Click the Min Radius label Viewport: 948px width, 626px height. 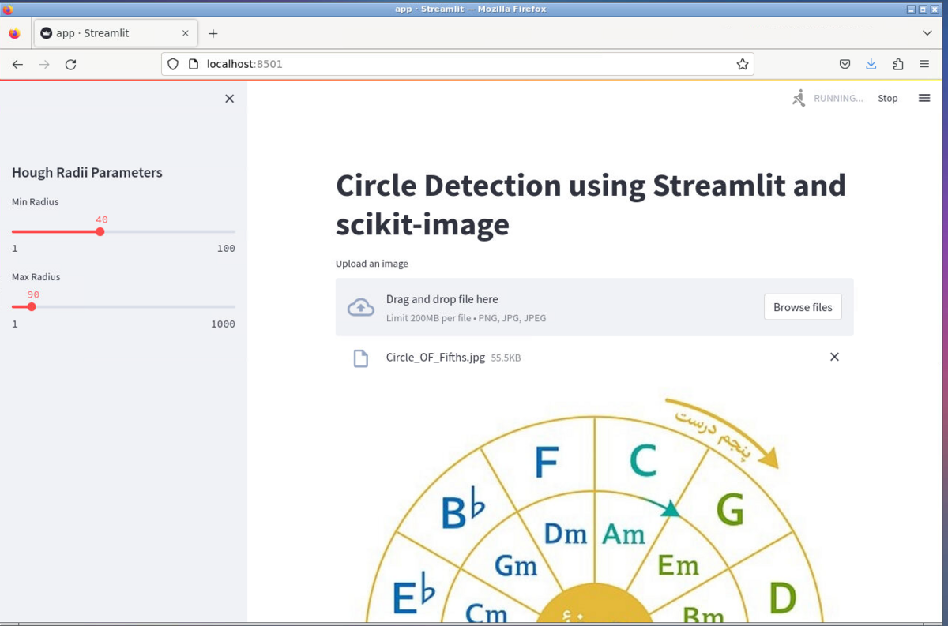pyautogui.click(x=36, y=202)
